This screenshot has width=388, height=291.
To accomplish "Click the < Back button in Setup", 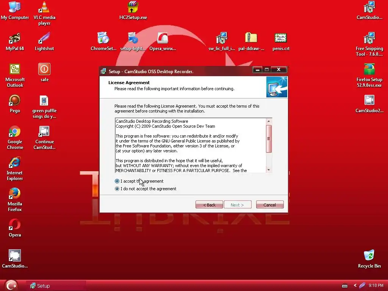I will pos(209,205).
